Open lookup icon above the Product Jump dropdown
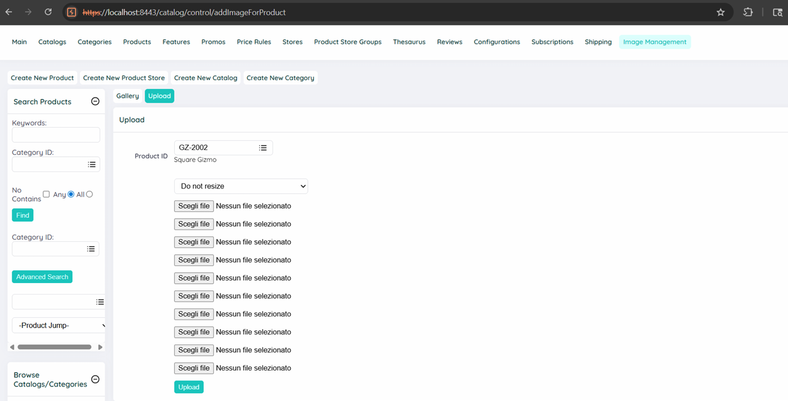 (x=100, y=302)
